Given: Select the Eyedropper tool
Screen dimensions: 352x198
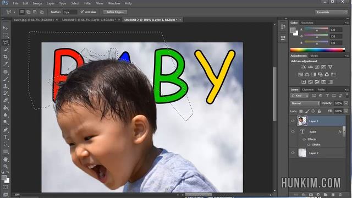Looking at the screenshot, I should coord(5,64).
